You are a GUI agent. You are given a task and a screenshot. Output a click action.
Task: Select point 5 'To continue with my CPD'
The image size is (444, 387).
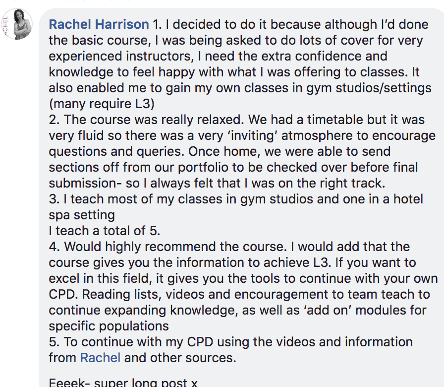click(x=131, y=342)
